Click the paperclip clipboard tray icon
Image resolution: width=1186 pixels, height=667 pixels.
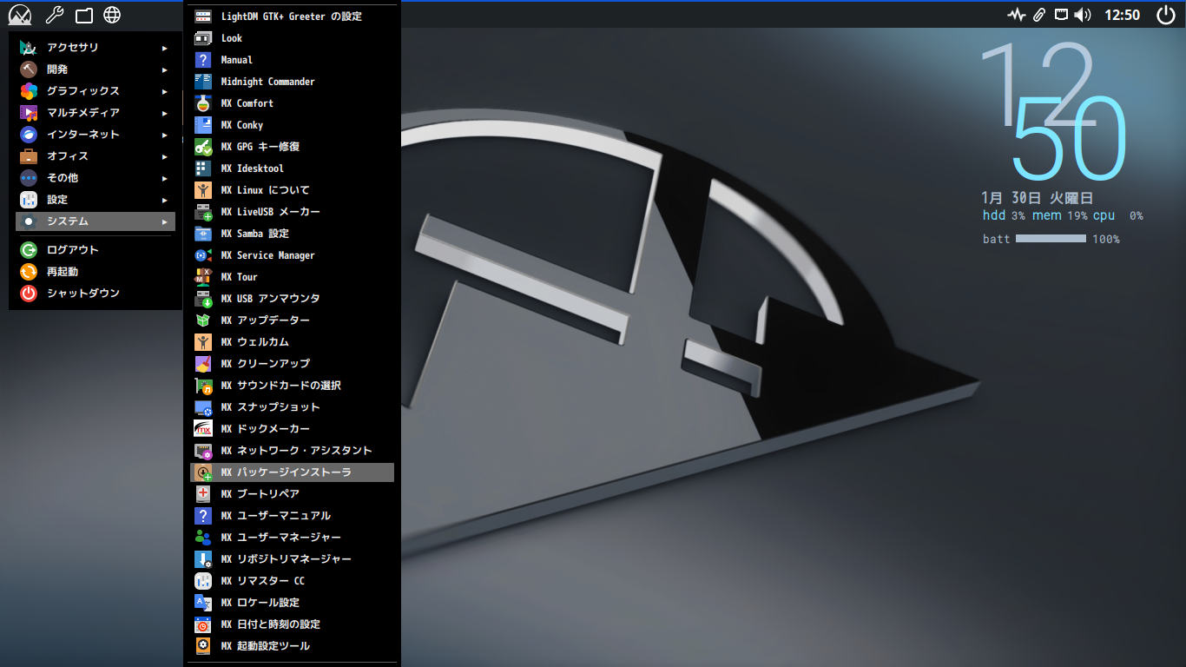(x=1038, y=15)
